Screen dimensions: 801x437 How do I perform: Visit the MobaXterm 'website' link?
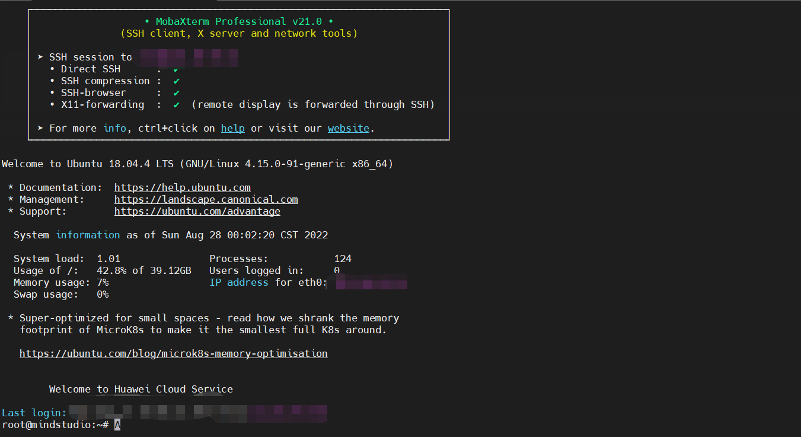348,128
